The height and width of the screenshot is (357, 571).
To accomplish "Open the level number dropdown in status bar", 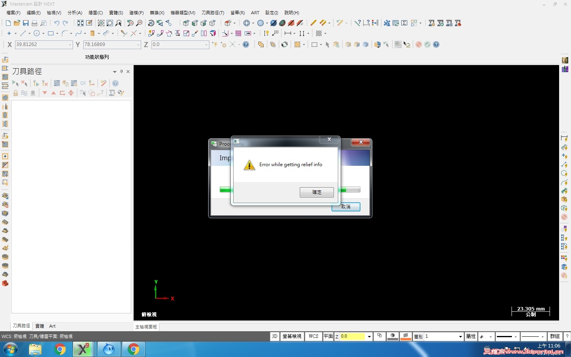I will pos(460,337).
